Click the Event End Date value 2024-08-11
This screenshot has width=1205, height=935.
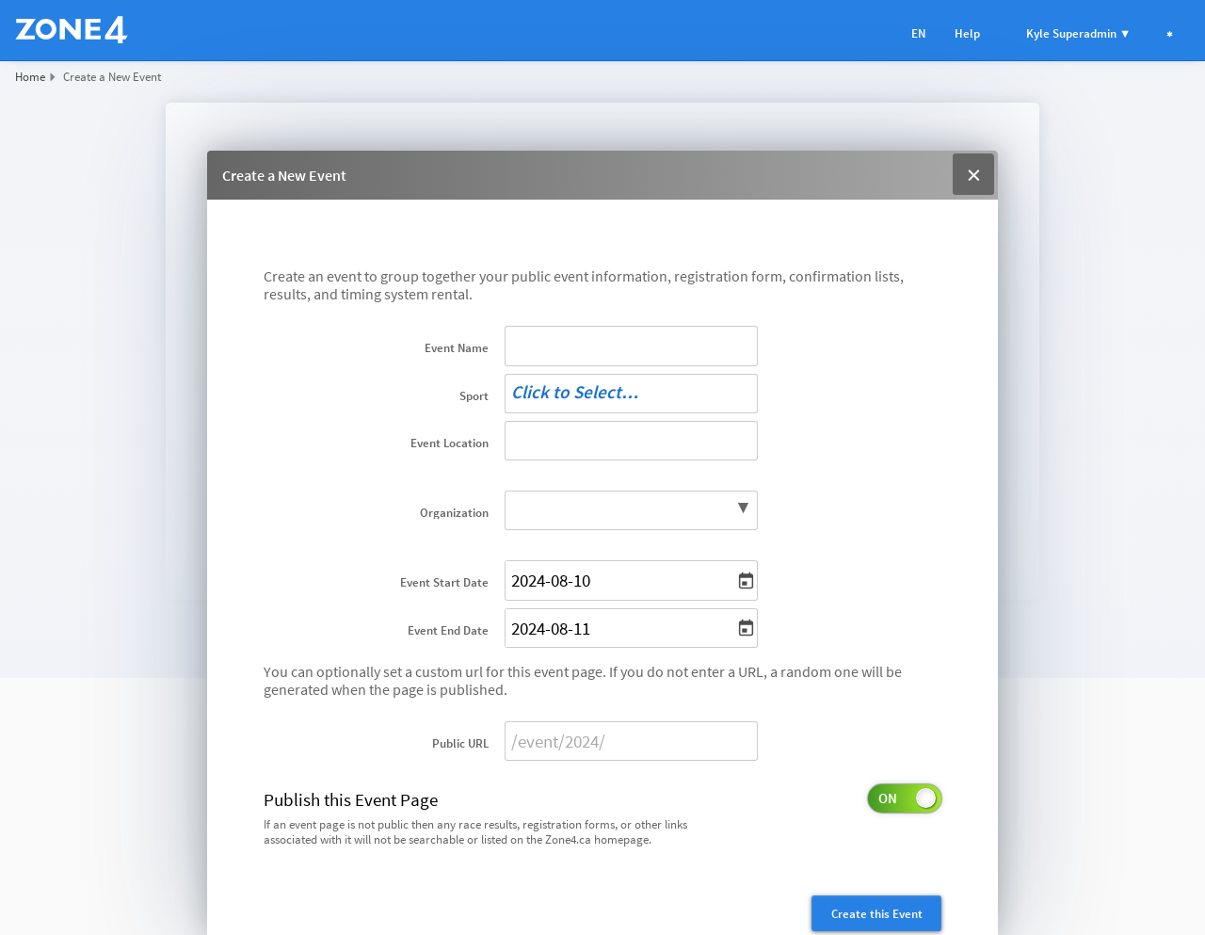point(552,629)
